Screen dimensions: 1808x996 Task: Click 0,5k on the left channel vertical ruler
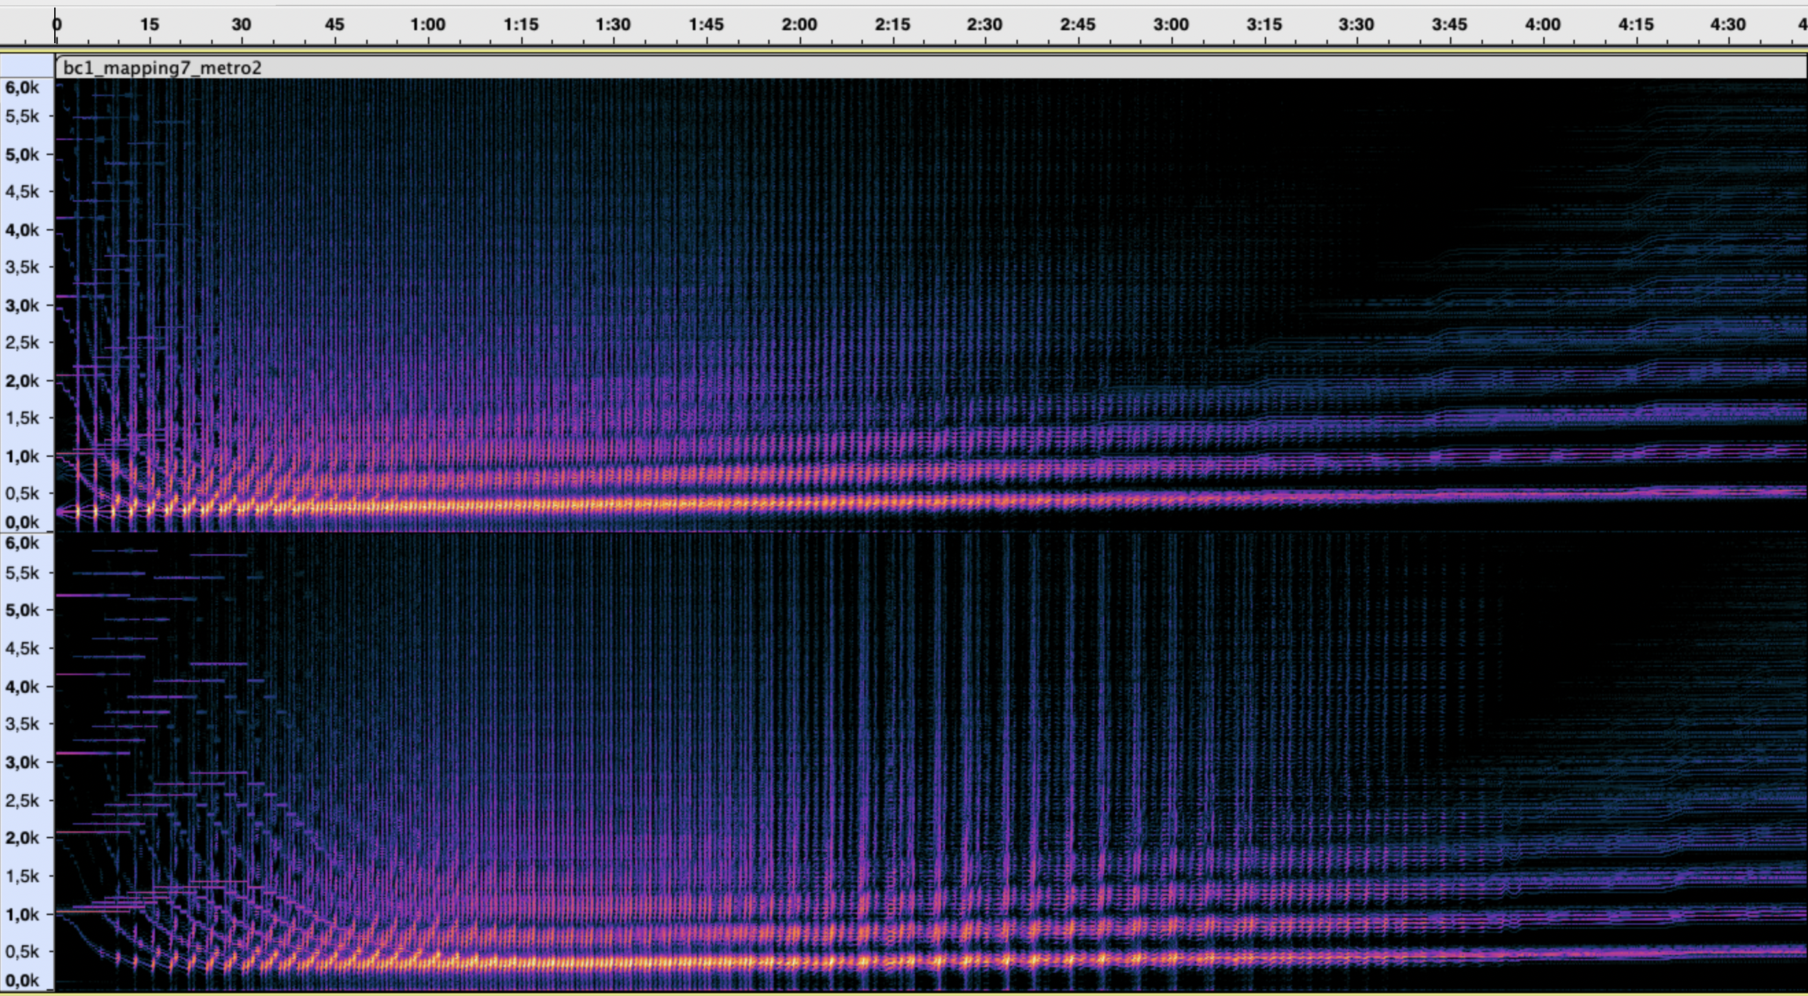coord(22,493)
